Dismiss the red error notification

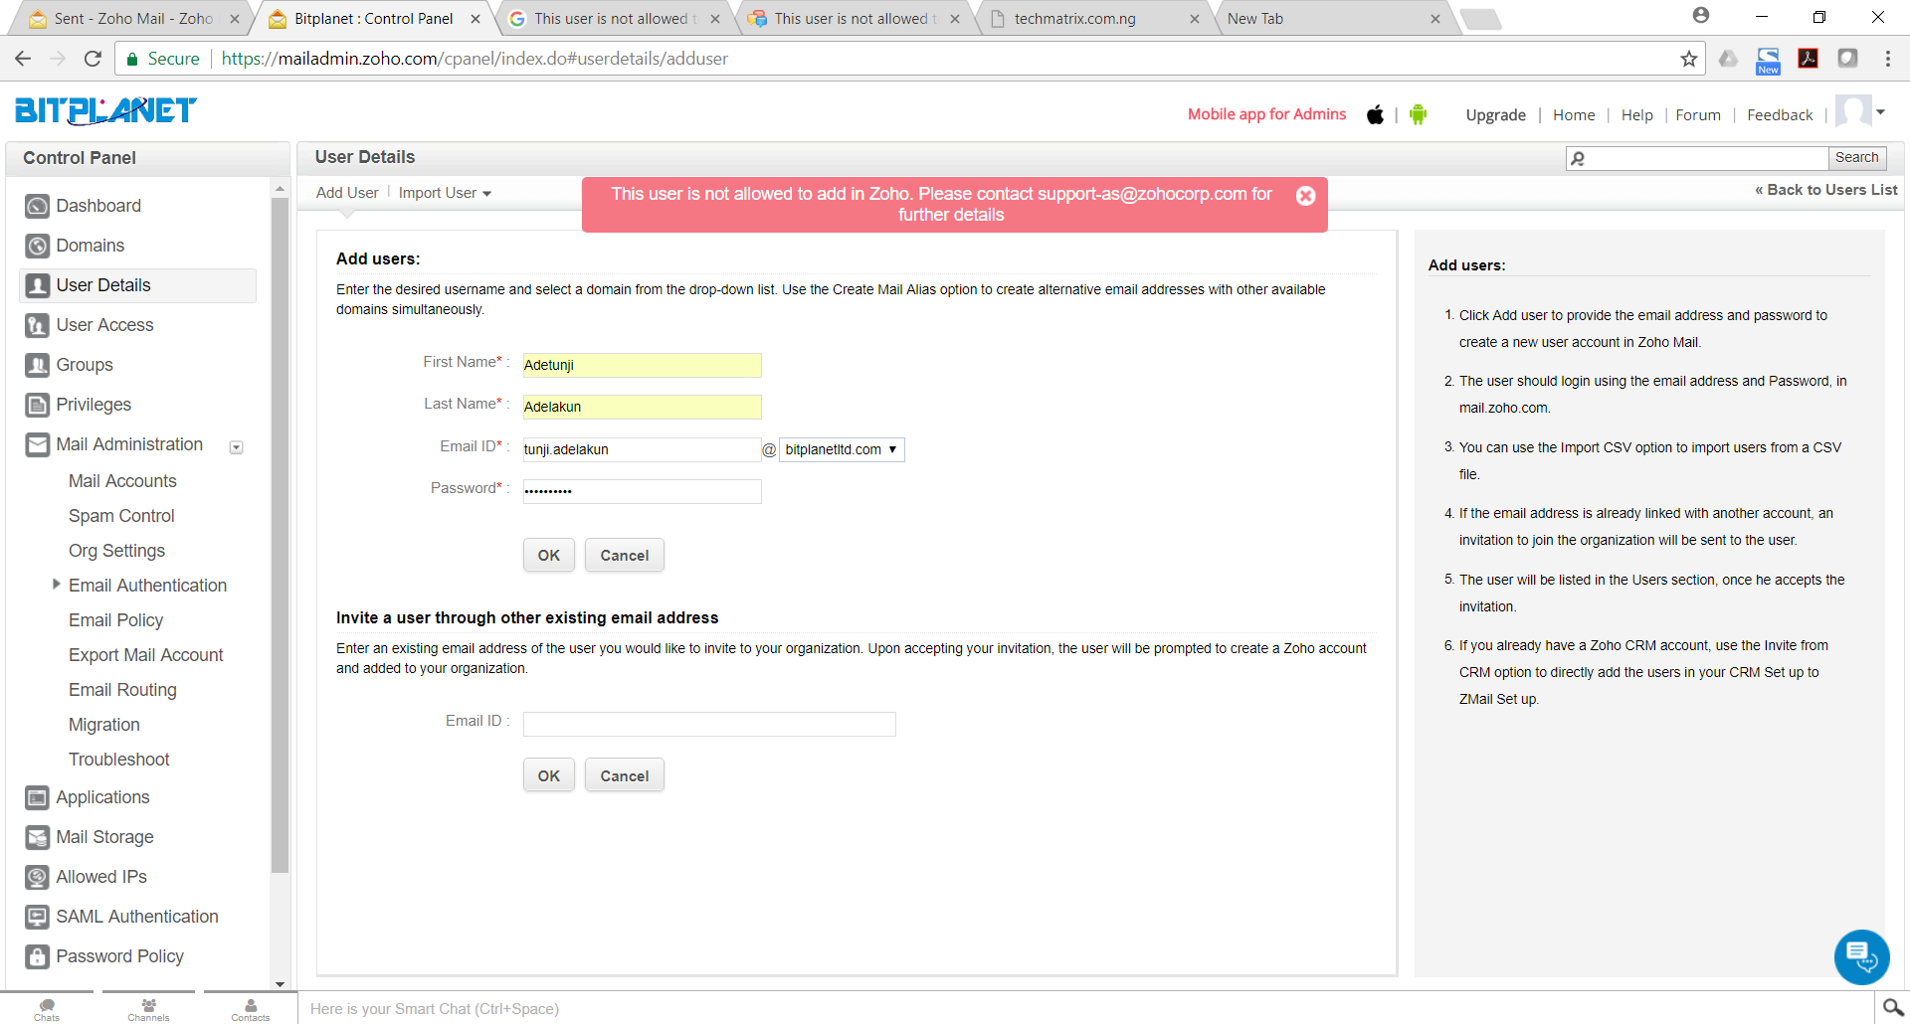(1305, 196)
